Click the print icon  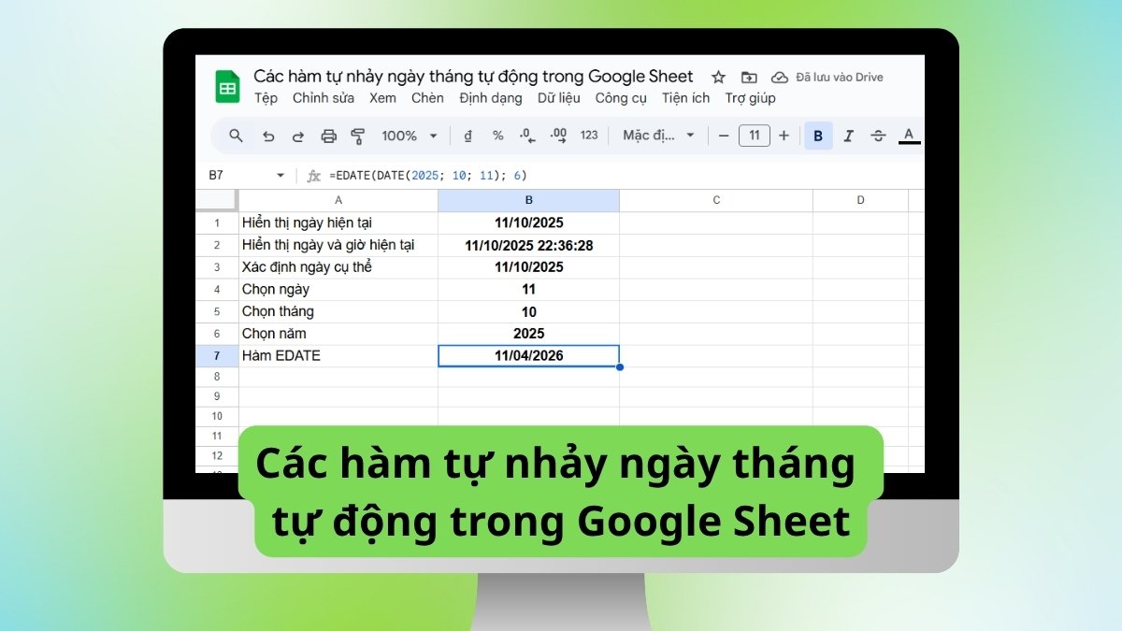(x=328, y=136)
